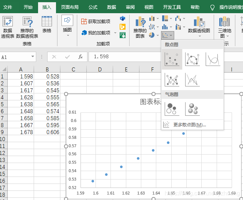Select scatter with smooth lines only
The width and height of the screenshot is (243, 200).
coord(213,59)
